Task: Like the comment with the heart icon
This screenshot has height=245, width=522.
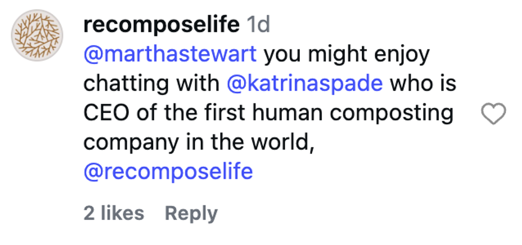Action: click(493, 114)
